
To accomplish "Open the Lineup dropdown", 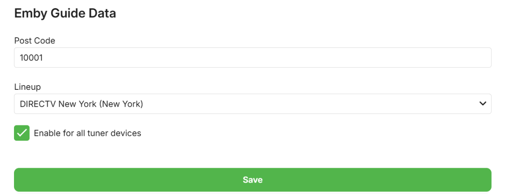I will click(x=252, y=104).
